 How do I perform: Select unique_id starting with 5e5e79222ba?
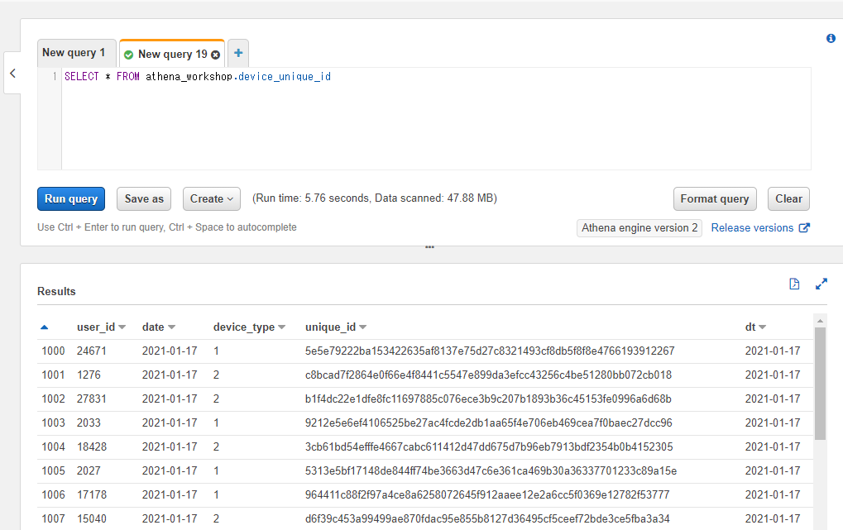pyautogui.click(x=490, y=351)
